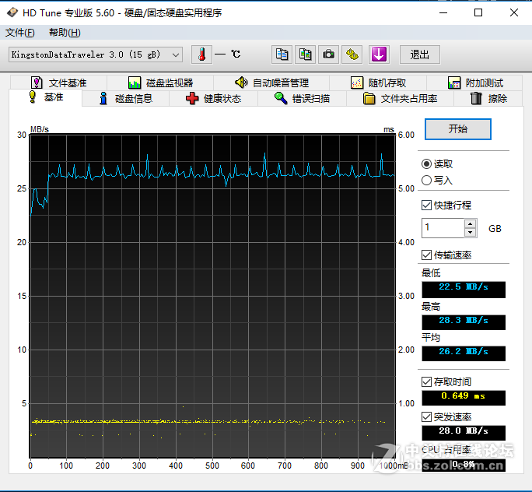The image size is (532, 492).
Task: Open the 健康状态 tab with red cross
Action: tap(213, 99)
